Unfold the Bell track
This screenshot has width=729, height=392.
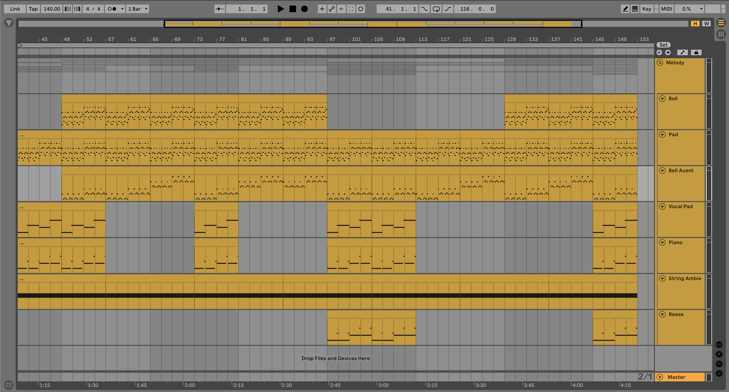[x=662, y=98]
